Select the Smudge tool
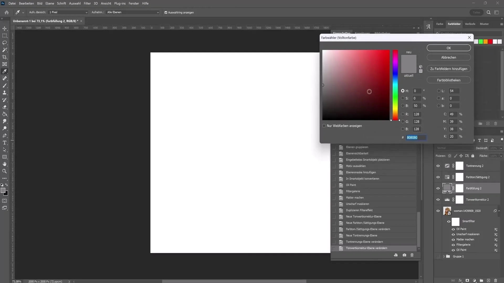504x283 pixels. (4, 121)
